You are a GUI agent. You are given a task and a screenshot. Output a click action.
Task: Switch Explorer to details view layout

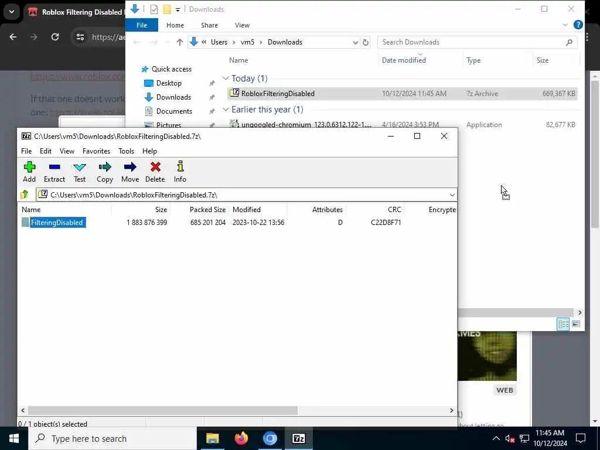(563, 324)
